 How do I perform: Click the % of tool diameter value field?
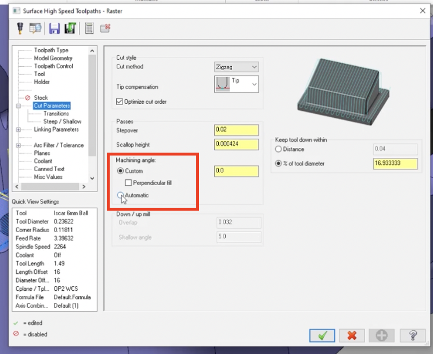click(x=395, y=164)
